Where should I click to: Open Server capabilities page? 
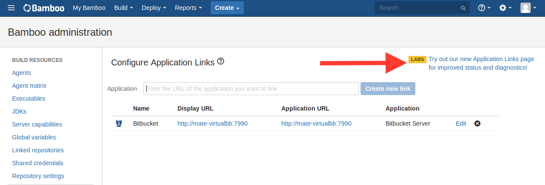(37, 124)
